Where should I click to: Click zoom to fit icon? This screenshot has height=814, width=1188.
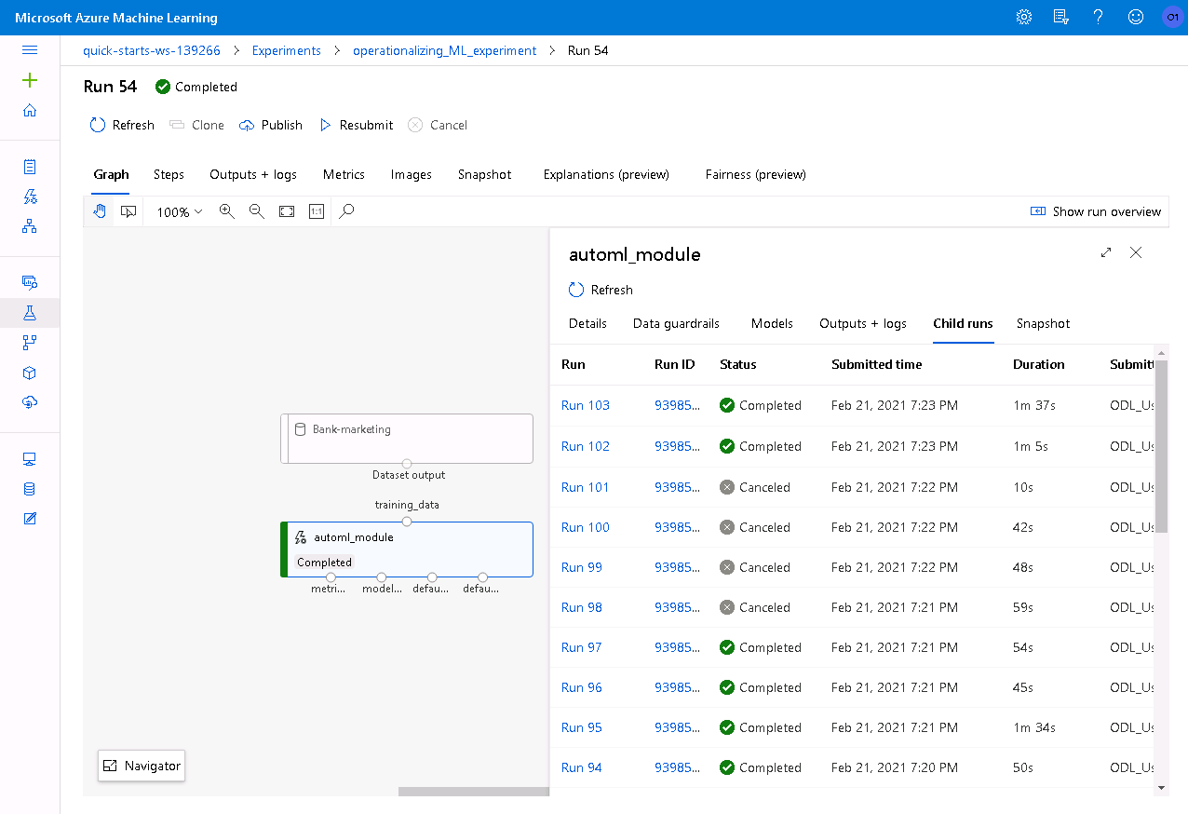[287, 211]
